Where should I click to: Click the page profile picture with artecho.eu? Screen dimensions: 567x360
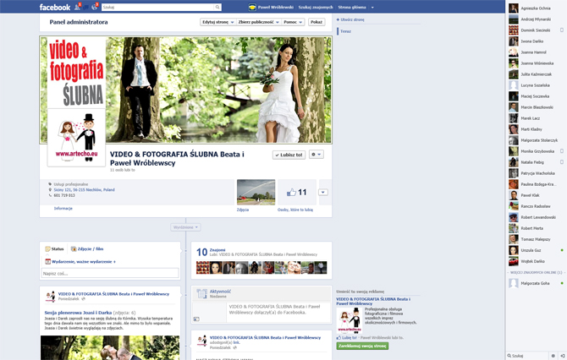coord(76,138)
